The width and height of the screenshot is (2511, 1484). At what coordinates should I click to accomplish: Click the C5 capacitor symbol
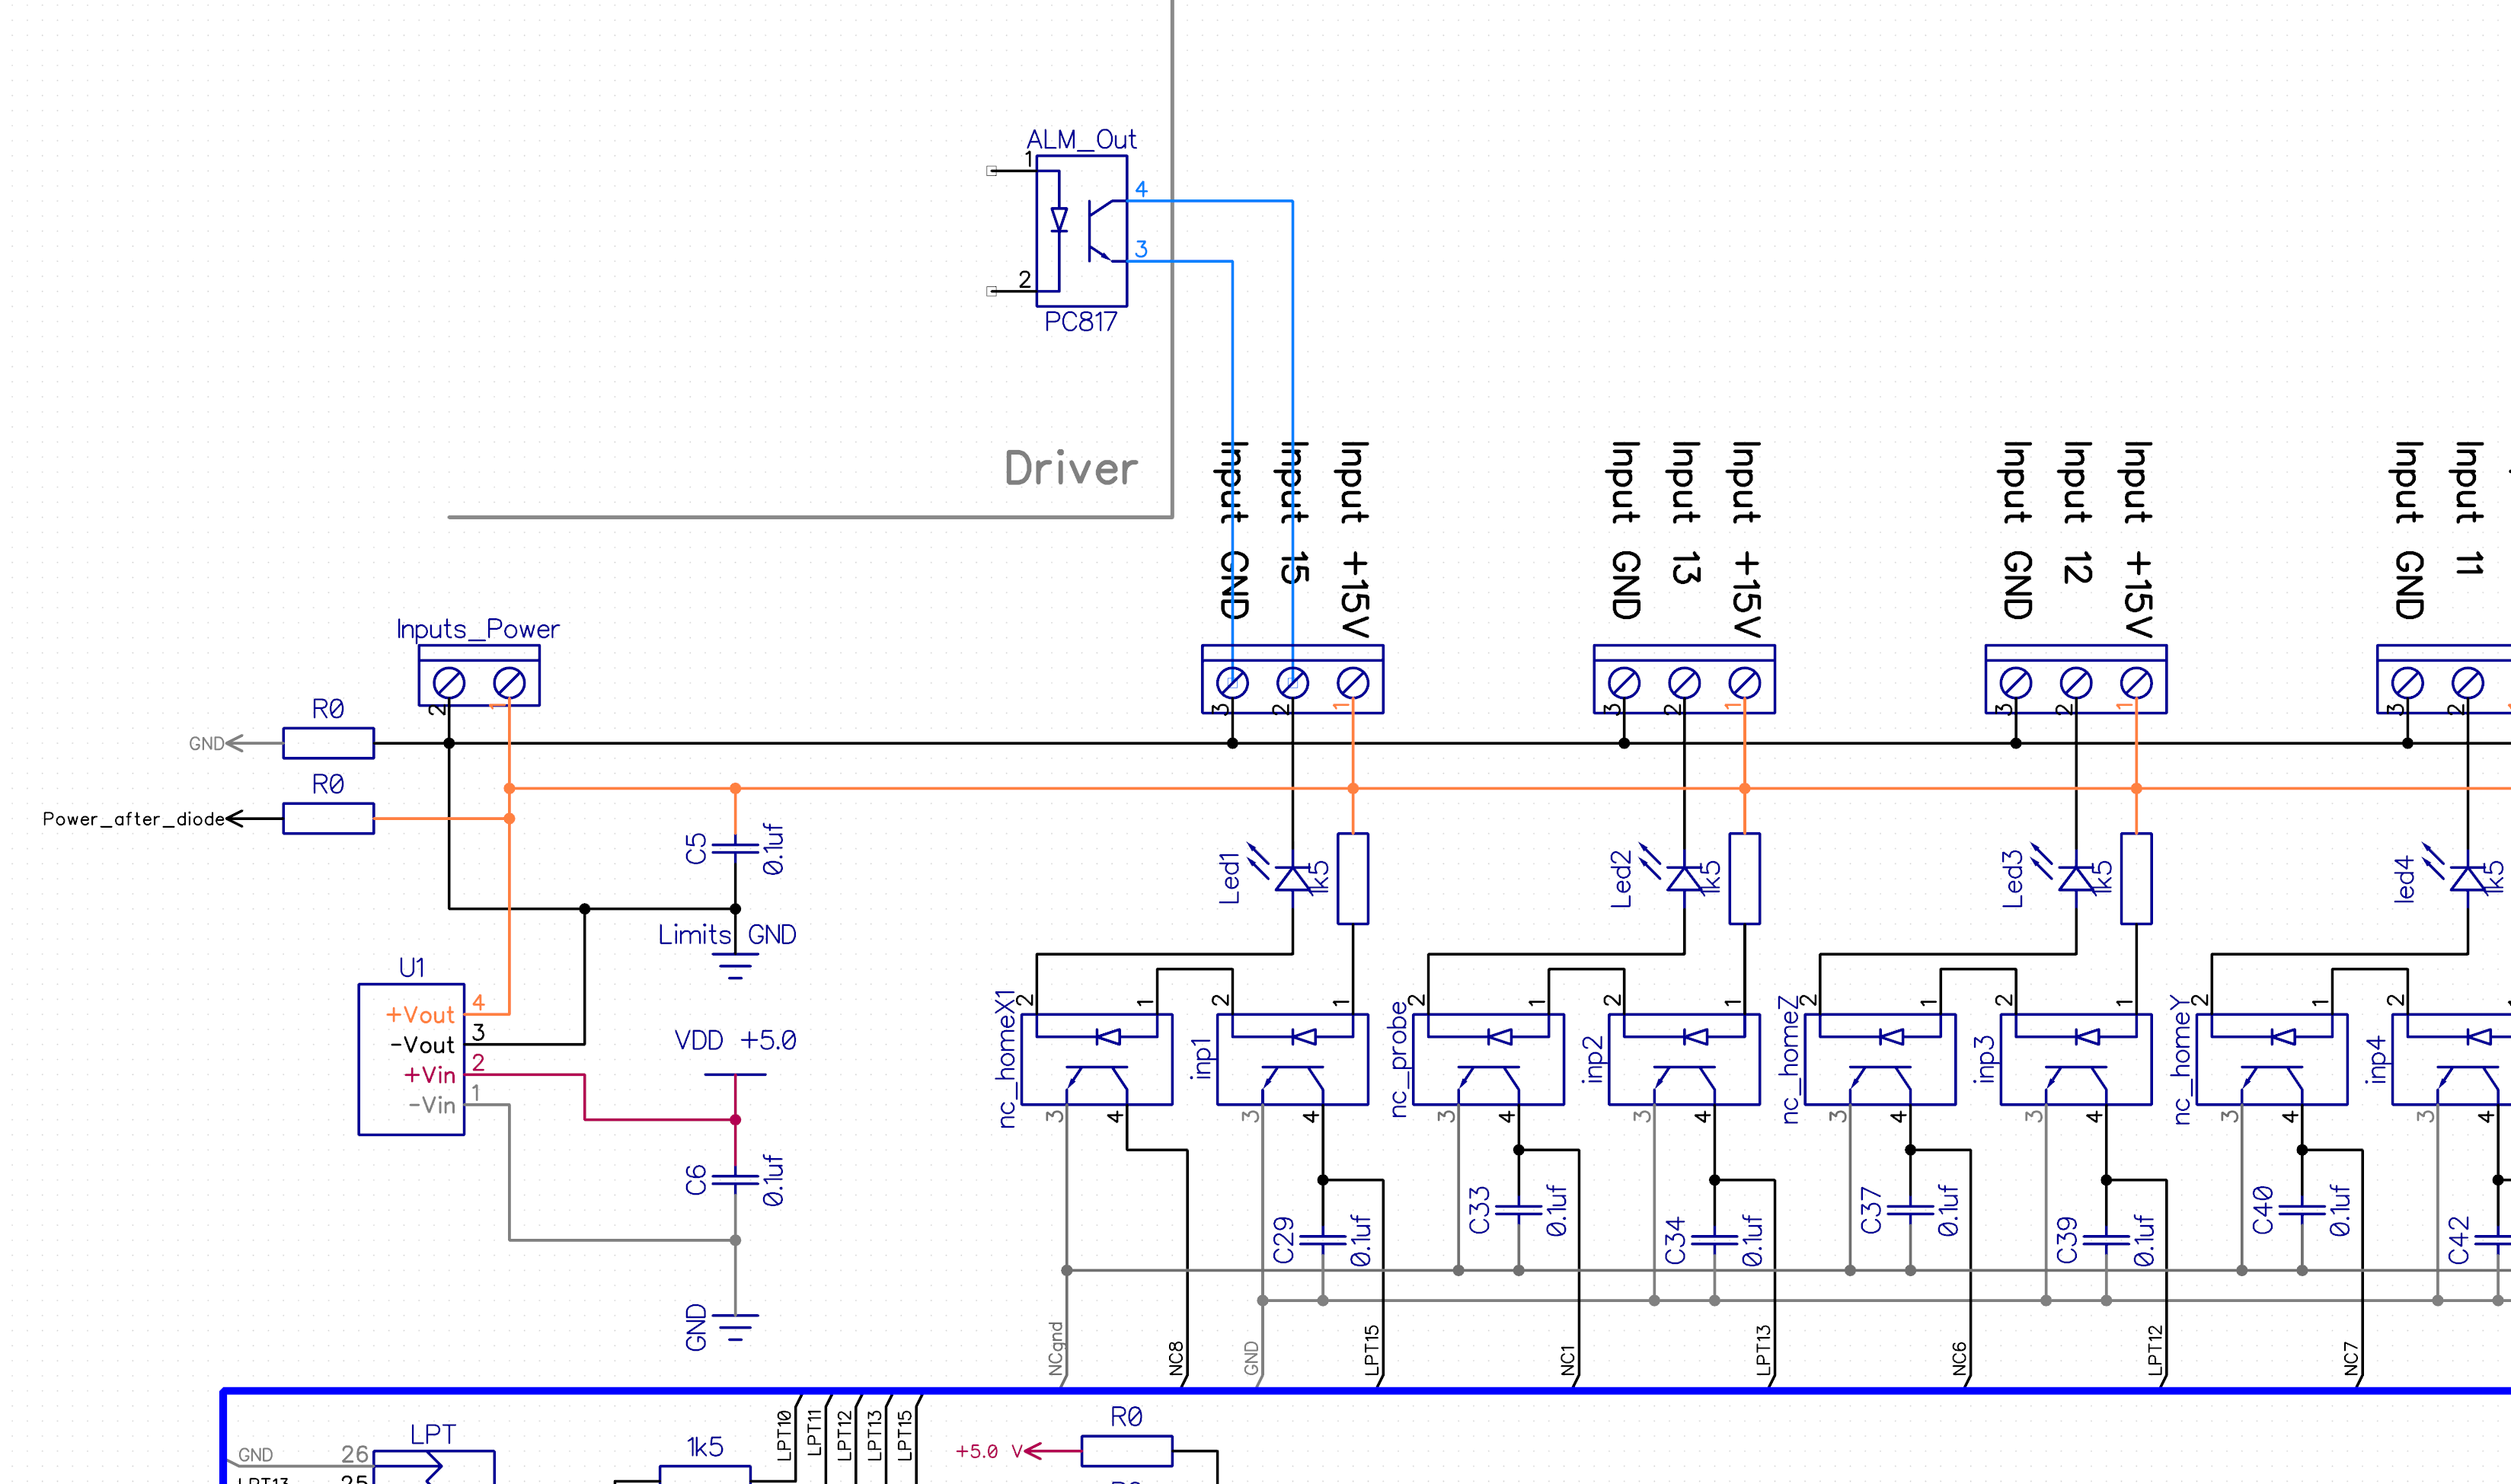tap(735, 848)
